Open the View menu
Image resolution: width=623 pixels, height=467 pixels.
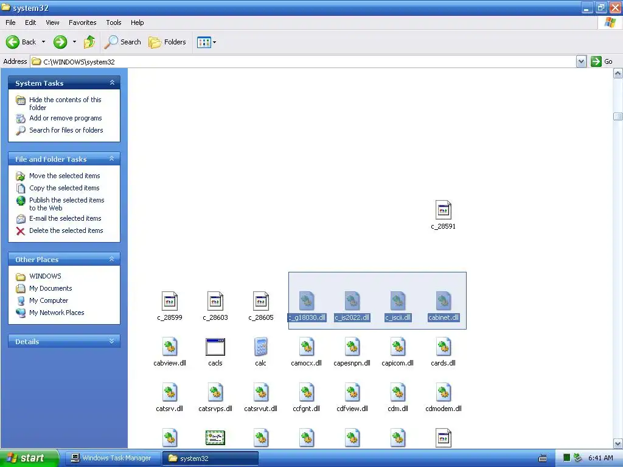pos(52,22)
